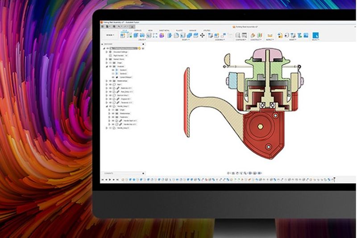Click the Undo arrow
The width and height of the screenshot is (357, 238).
(x=119, y=26)
